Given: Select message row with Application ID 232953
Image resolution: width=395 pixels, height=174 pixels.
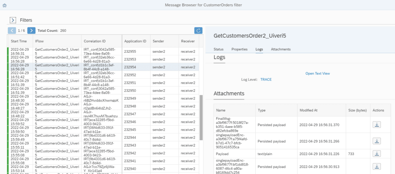Looking at the screenshot, I should pyautogui.click(x=103, y=59).
